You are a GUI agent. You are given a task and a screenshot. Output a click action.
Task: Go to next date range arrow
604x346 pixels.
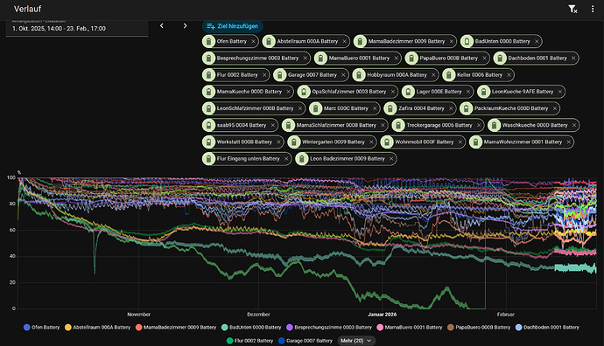tap(185, 25)
